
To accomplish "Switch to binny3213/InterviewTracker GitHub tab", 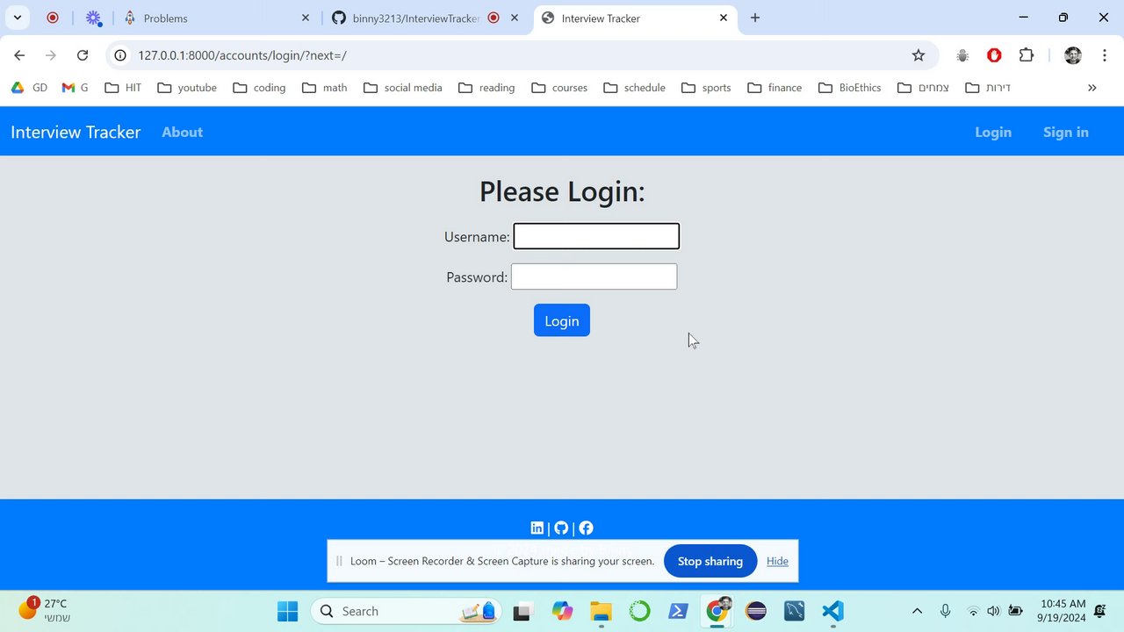I will pyautogui.click(x=414, y=18).
